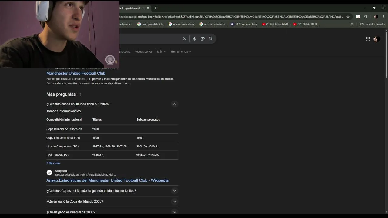The width and height of the screenshot is (388, 218).
Task: Click the Wikipedia favicon beside the Anexo result
Action: click(49, 173)
